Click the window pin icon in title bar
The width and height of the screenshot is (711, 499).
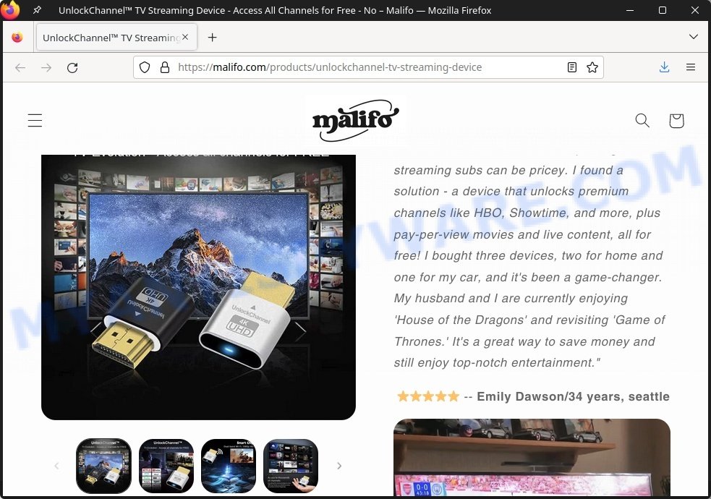pyautogui.click(x=37, y=10)
